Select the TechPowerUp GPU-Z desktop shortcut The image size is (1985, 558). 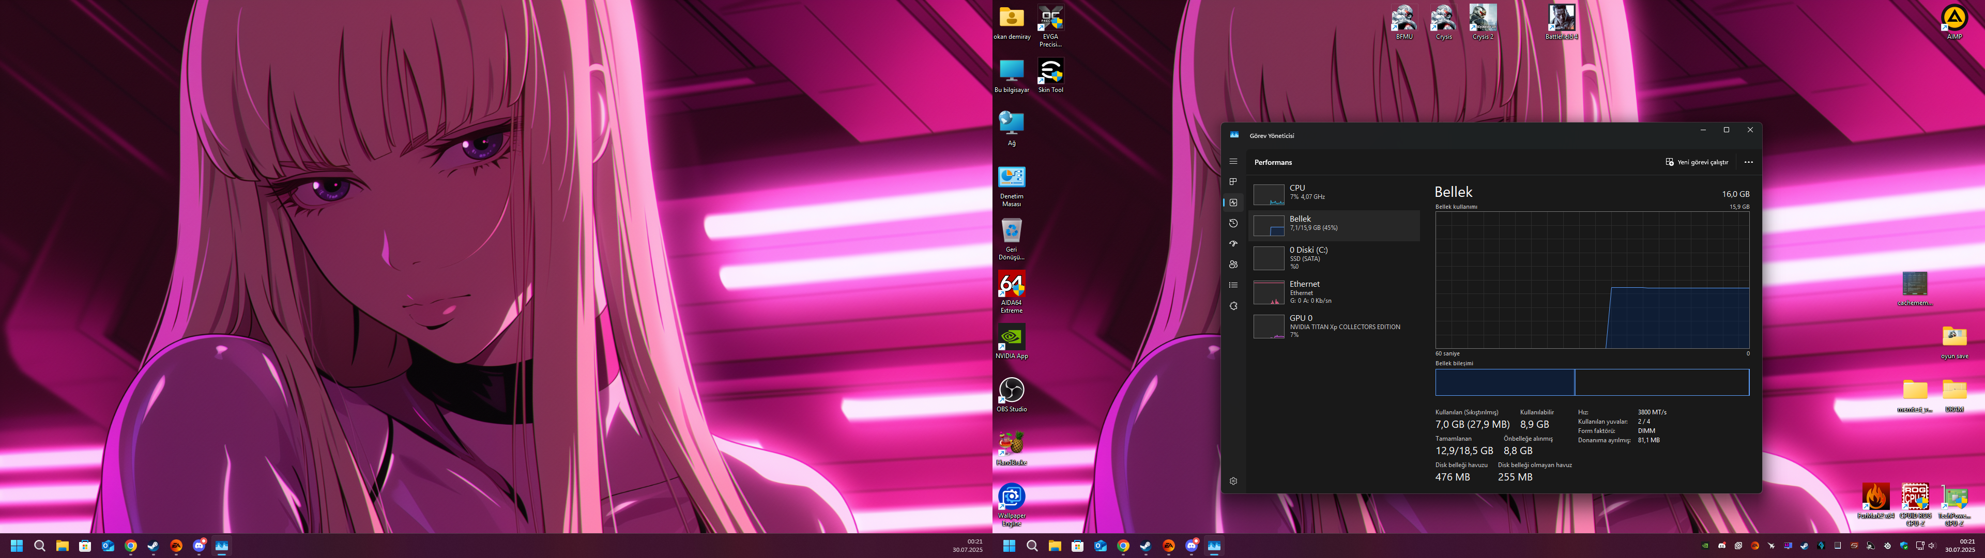point(1954,506)
